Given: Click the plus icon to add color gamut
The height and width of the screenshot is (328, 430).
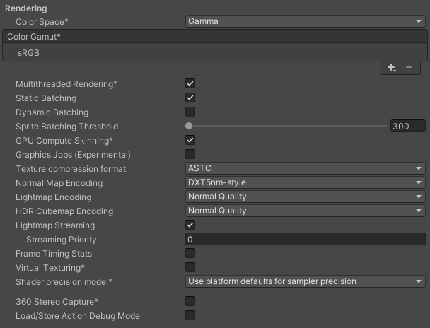Looking at the screenshot, I should point(392,68).
